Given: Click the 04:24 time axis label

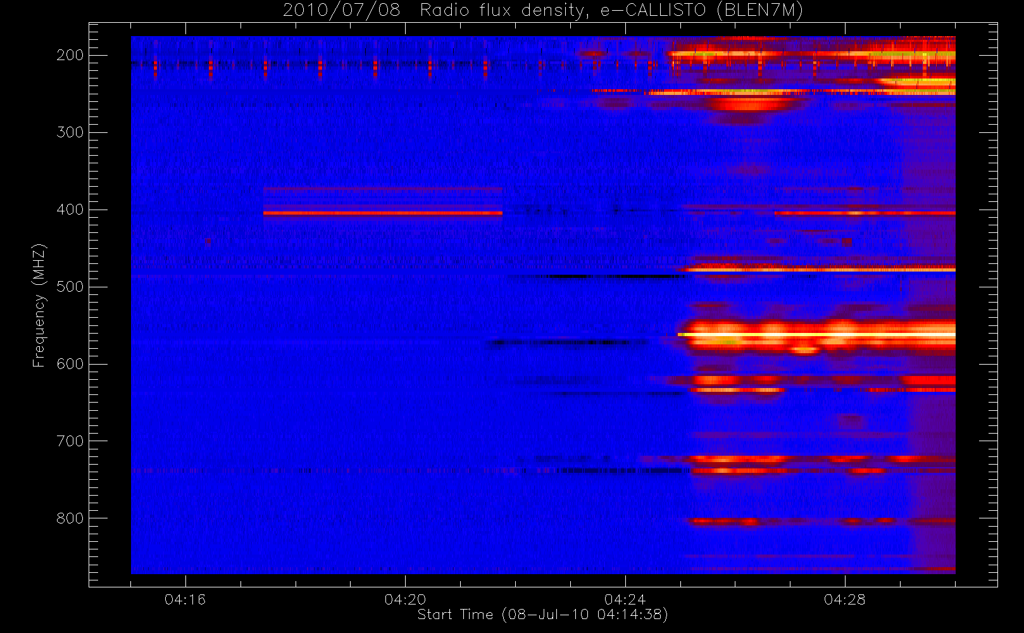Looking at the screenshot, I should coord(625,599).
